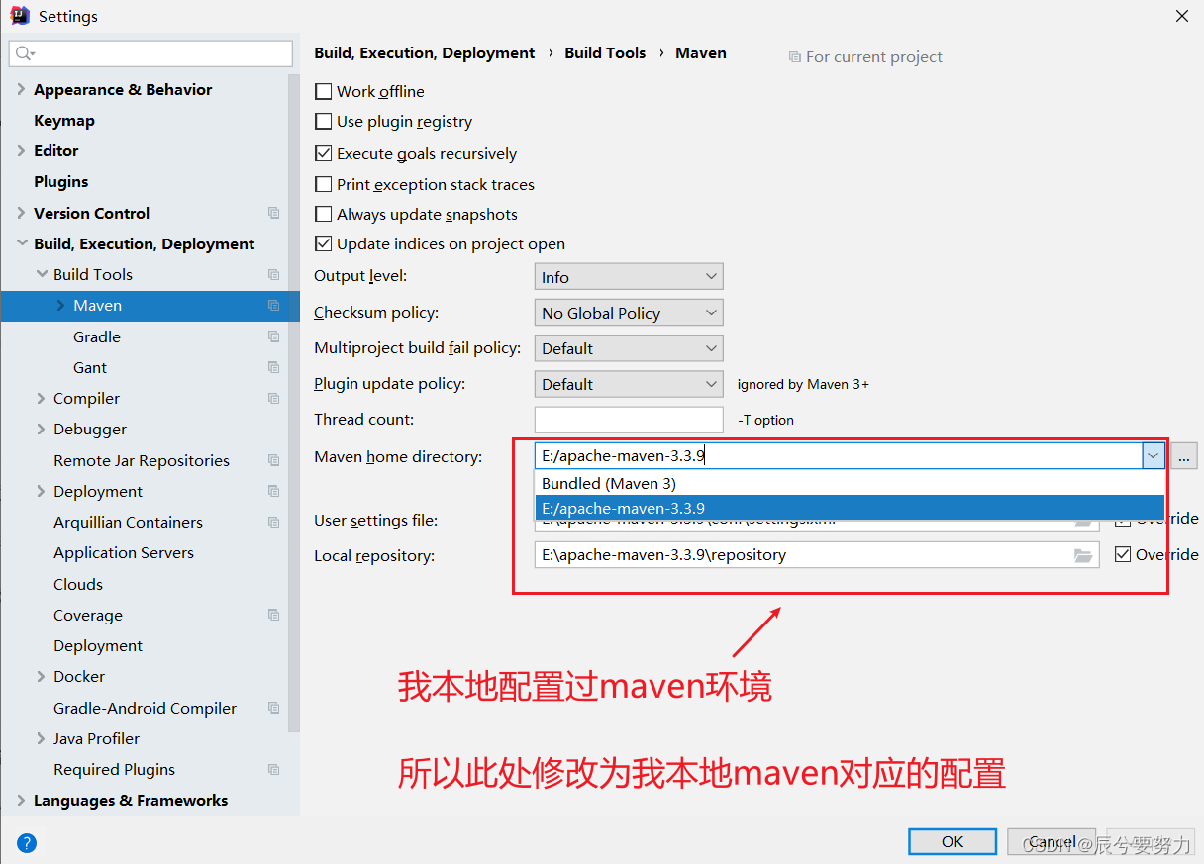Select Clouds in settings tree

(x=78, y=584)
